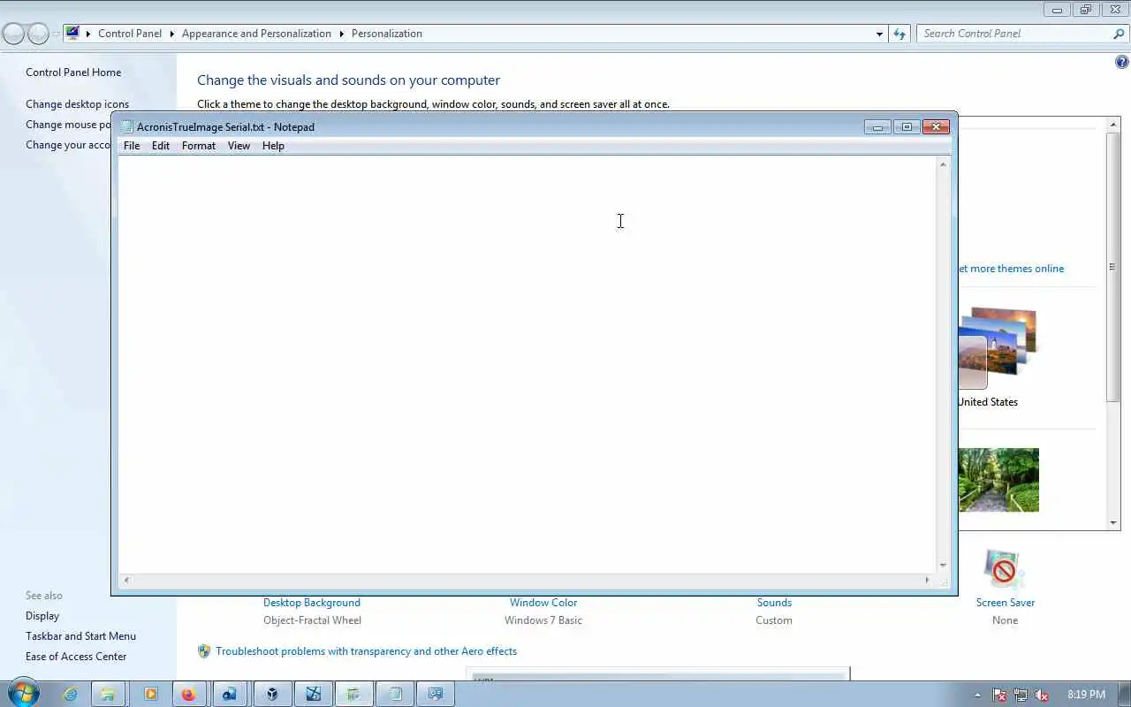Click the search magnifier icon
The height and width of the screenshot is (707, 1131).
click(1119, 34)
